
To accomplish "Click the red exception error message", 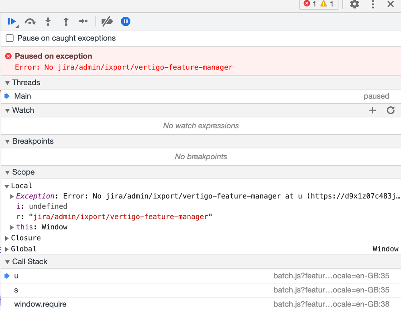I will tap(124, 67).
